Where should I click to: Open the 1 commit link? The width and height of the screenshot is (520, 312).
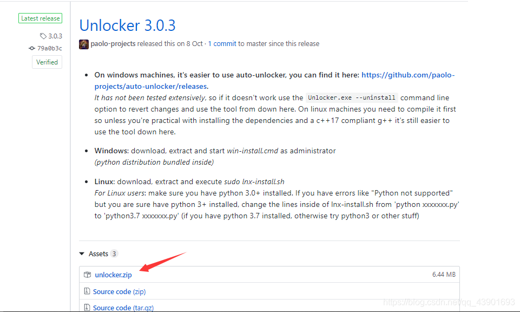pos(222,44)
